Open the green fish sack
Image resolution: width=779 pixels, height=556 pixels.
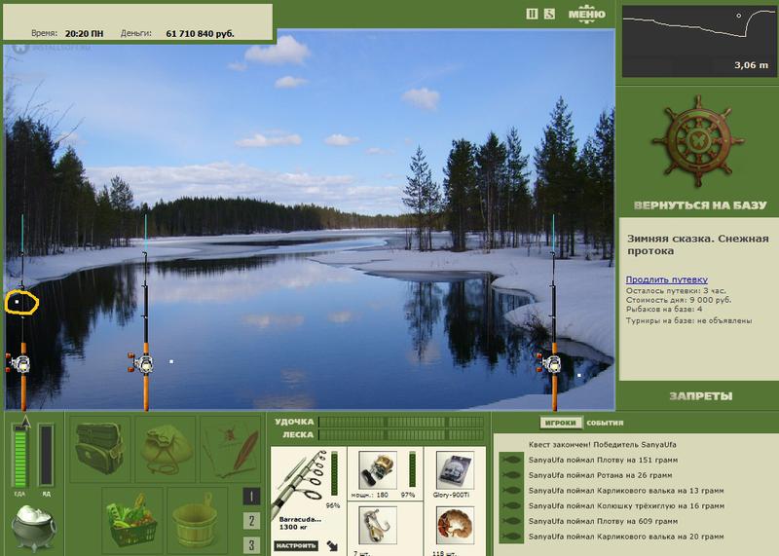pyautogui.click(x=166, y=448)
